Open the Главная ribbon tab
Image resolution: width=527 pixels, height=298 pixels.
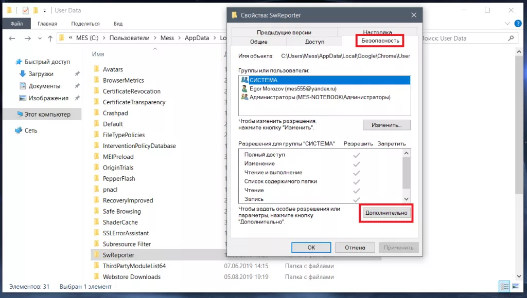click(x=47, y=24)
